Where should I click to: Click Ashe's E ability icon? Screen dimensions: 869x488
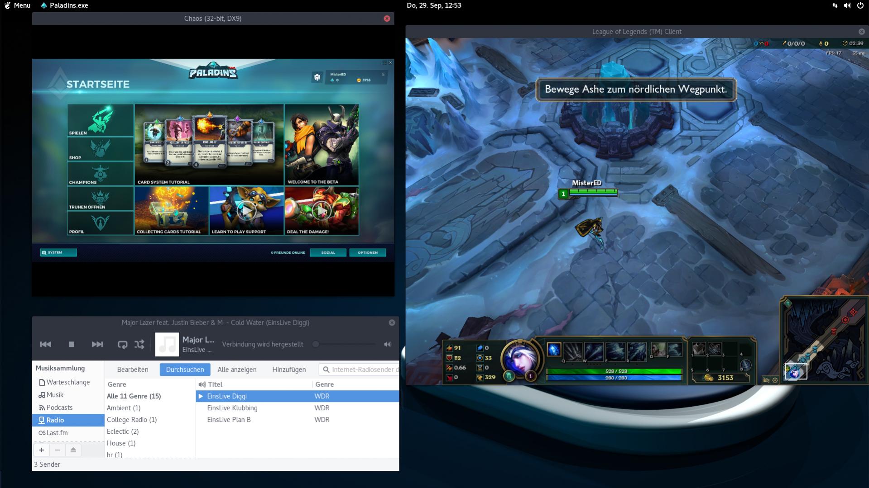point(615,351)
